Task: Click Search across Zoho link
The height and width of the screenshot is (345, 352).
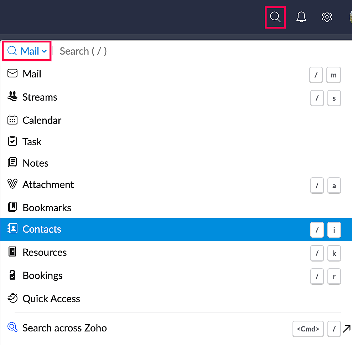Action: [x=64, y=328]
